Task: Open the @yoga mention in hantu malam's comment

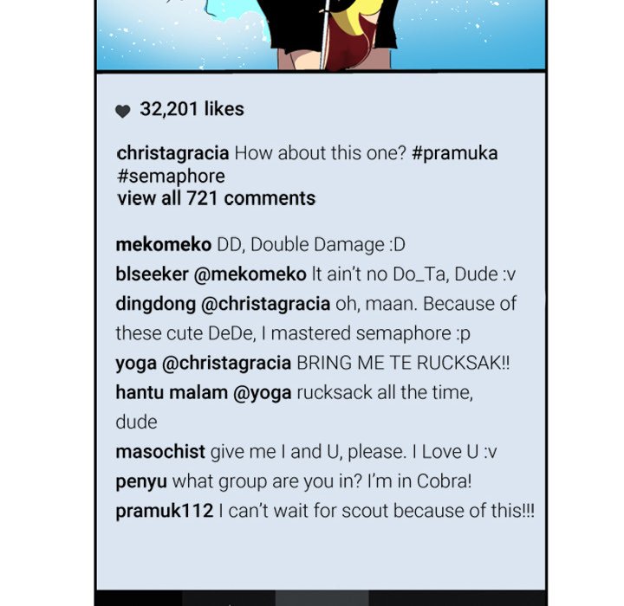Action: coord(263,393)
